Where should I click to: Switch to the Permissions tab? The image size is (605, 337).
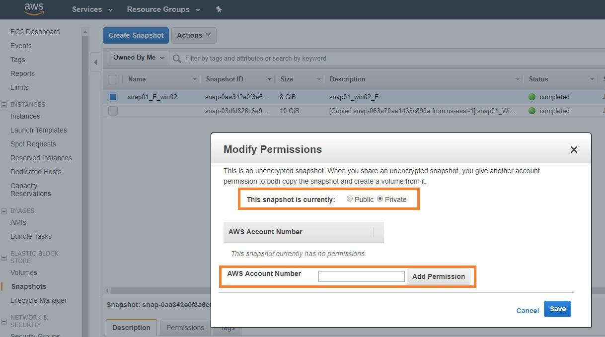185,328
